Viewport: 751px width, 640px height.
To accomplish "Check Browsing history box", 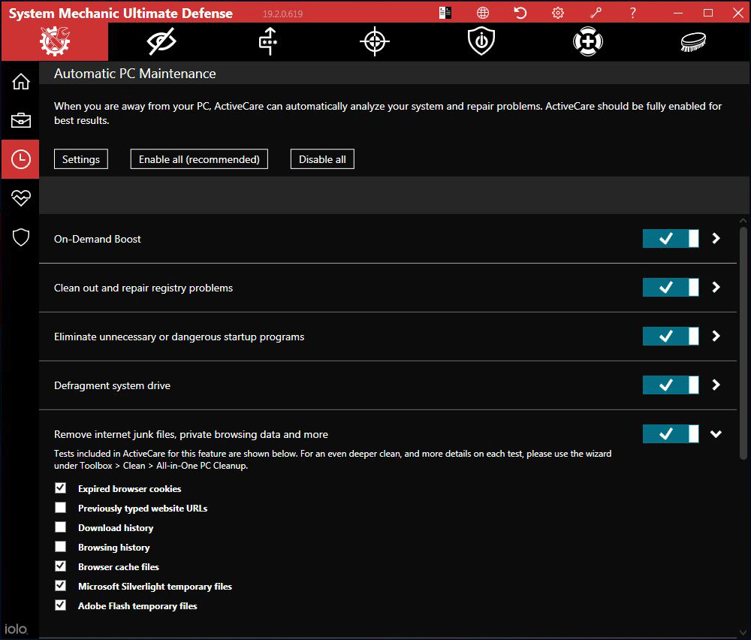I will click(x=60, y=547).
